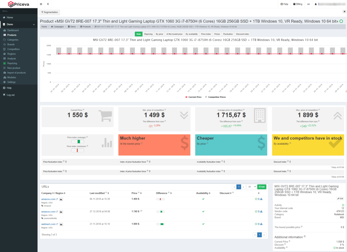Click the hamburger menu icon in top bar

tap(41, 4)
